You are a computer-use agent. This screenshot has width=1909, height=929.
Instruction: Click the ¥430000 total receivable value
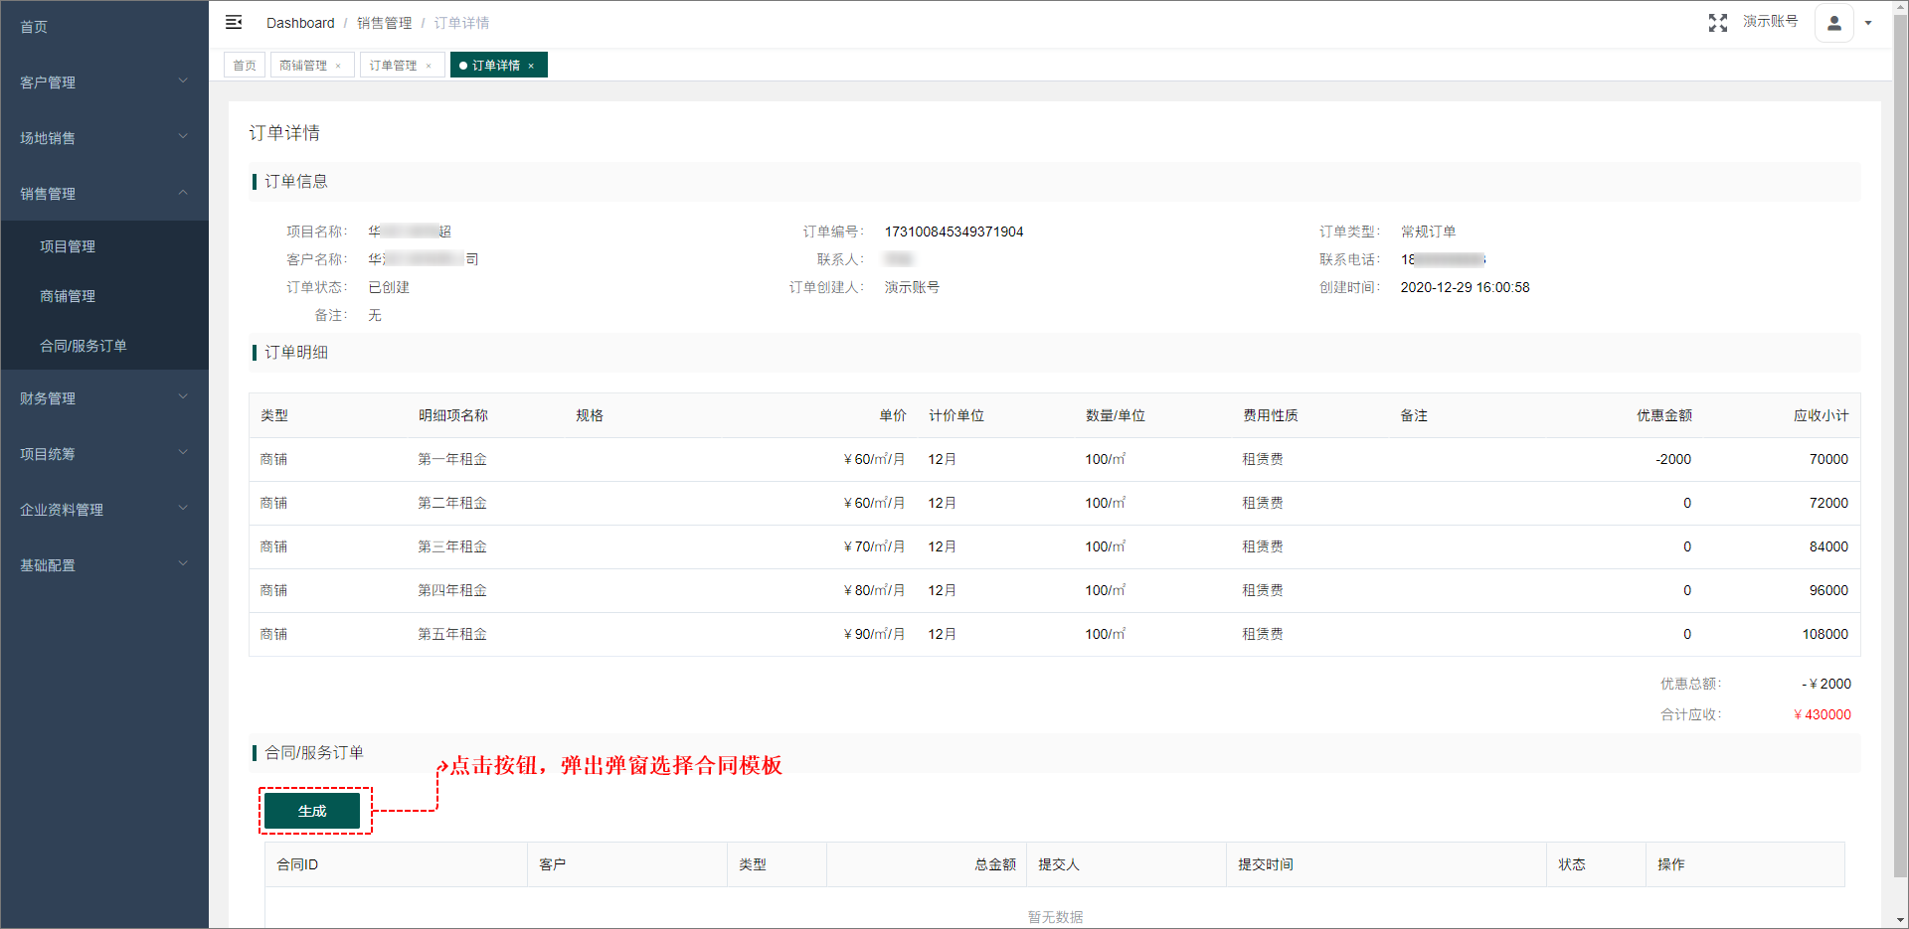[x=1822, y=714]
